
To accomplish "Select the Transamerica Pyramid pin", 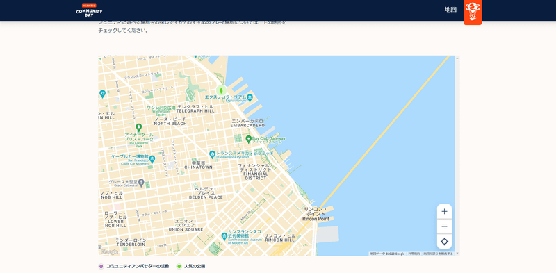I will click(x=212, y=154).
